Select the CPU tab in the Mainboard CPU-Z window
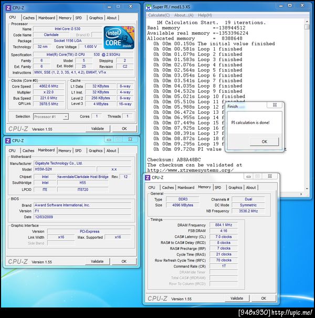 point(12,151)
